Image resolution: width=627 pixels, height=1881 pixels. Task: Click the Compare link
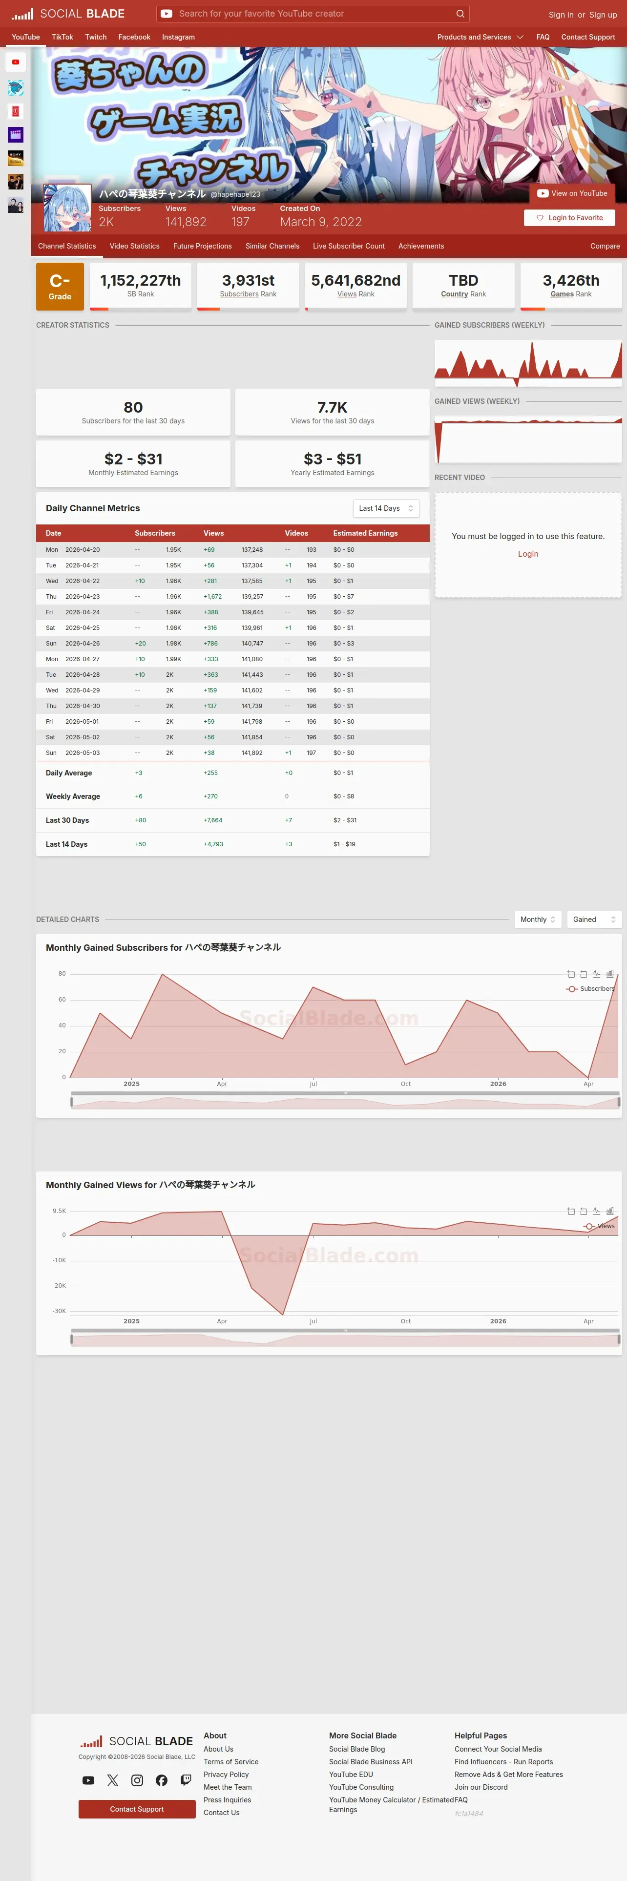coord(605,246)
